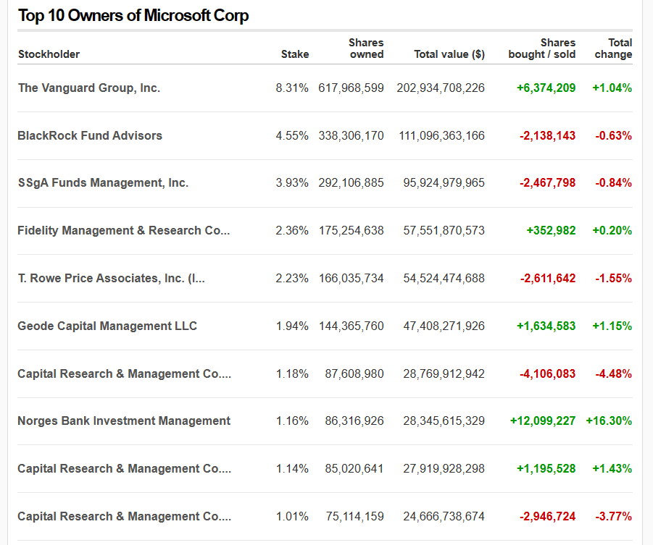
Task: Click Fidelity's shares bought +352,982
Action: (551, 230)
